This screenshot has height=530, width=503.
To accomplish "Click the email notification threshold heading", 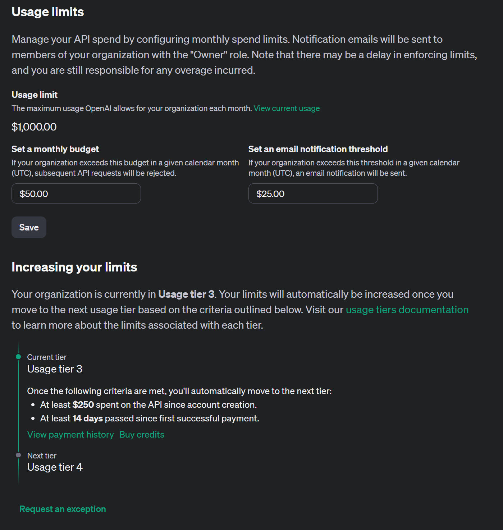I will 318,149.
